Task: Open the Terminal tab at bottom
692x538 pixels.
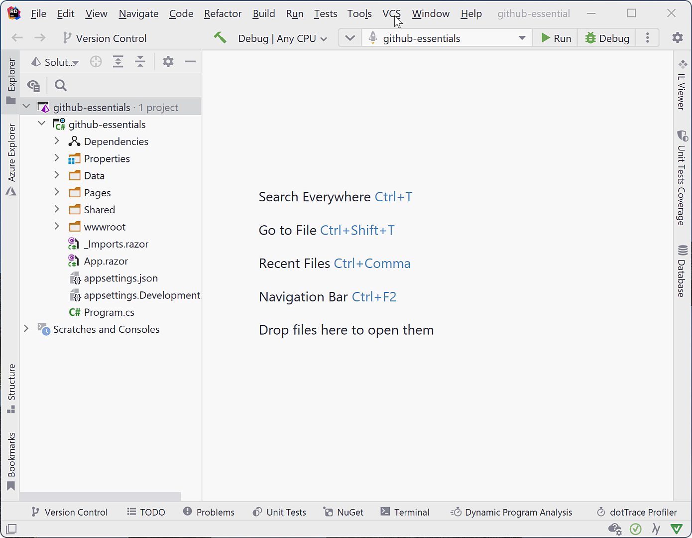Action: (x=405, y=512)
